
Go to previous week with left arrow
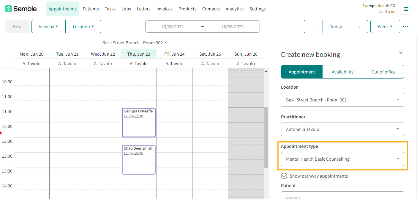pos(313,26)
